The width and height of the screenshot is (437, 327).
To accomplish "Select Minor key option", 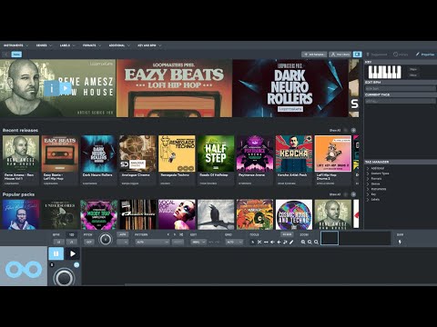I will point(413,74).
